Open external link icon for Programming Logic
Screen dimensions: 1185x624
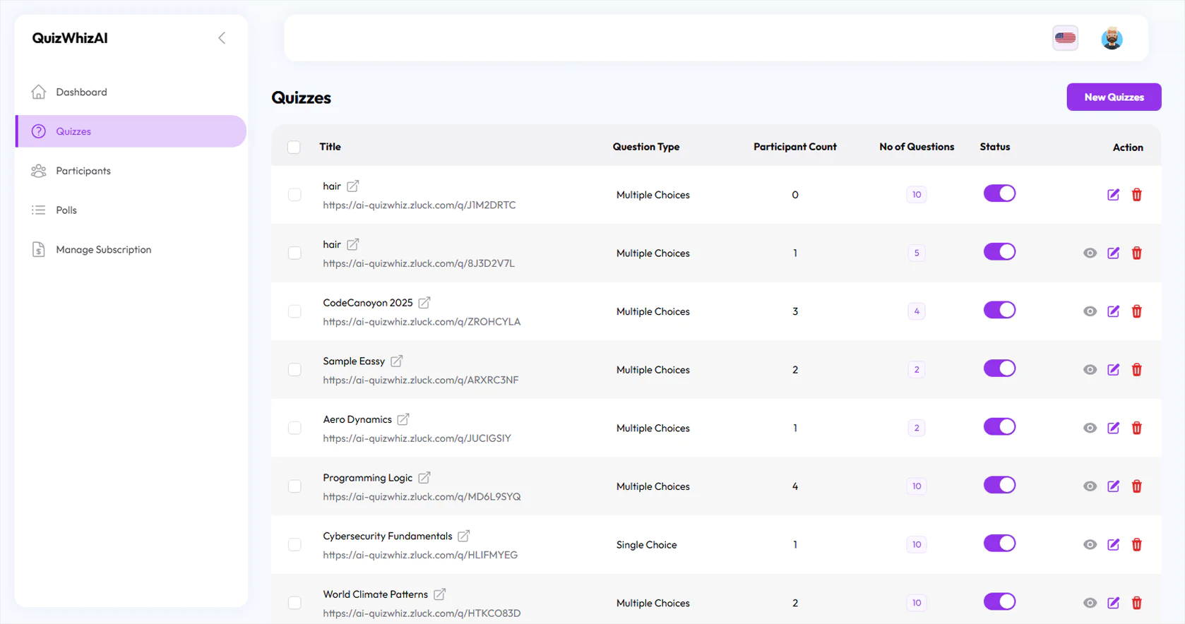coord(424,478)
